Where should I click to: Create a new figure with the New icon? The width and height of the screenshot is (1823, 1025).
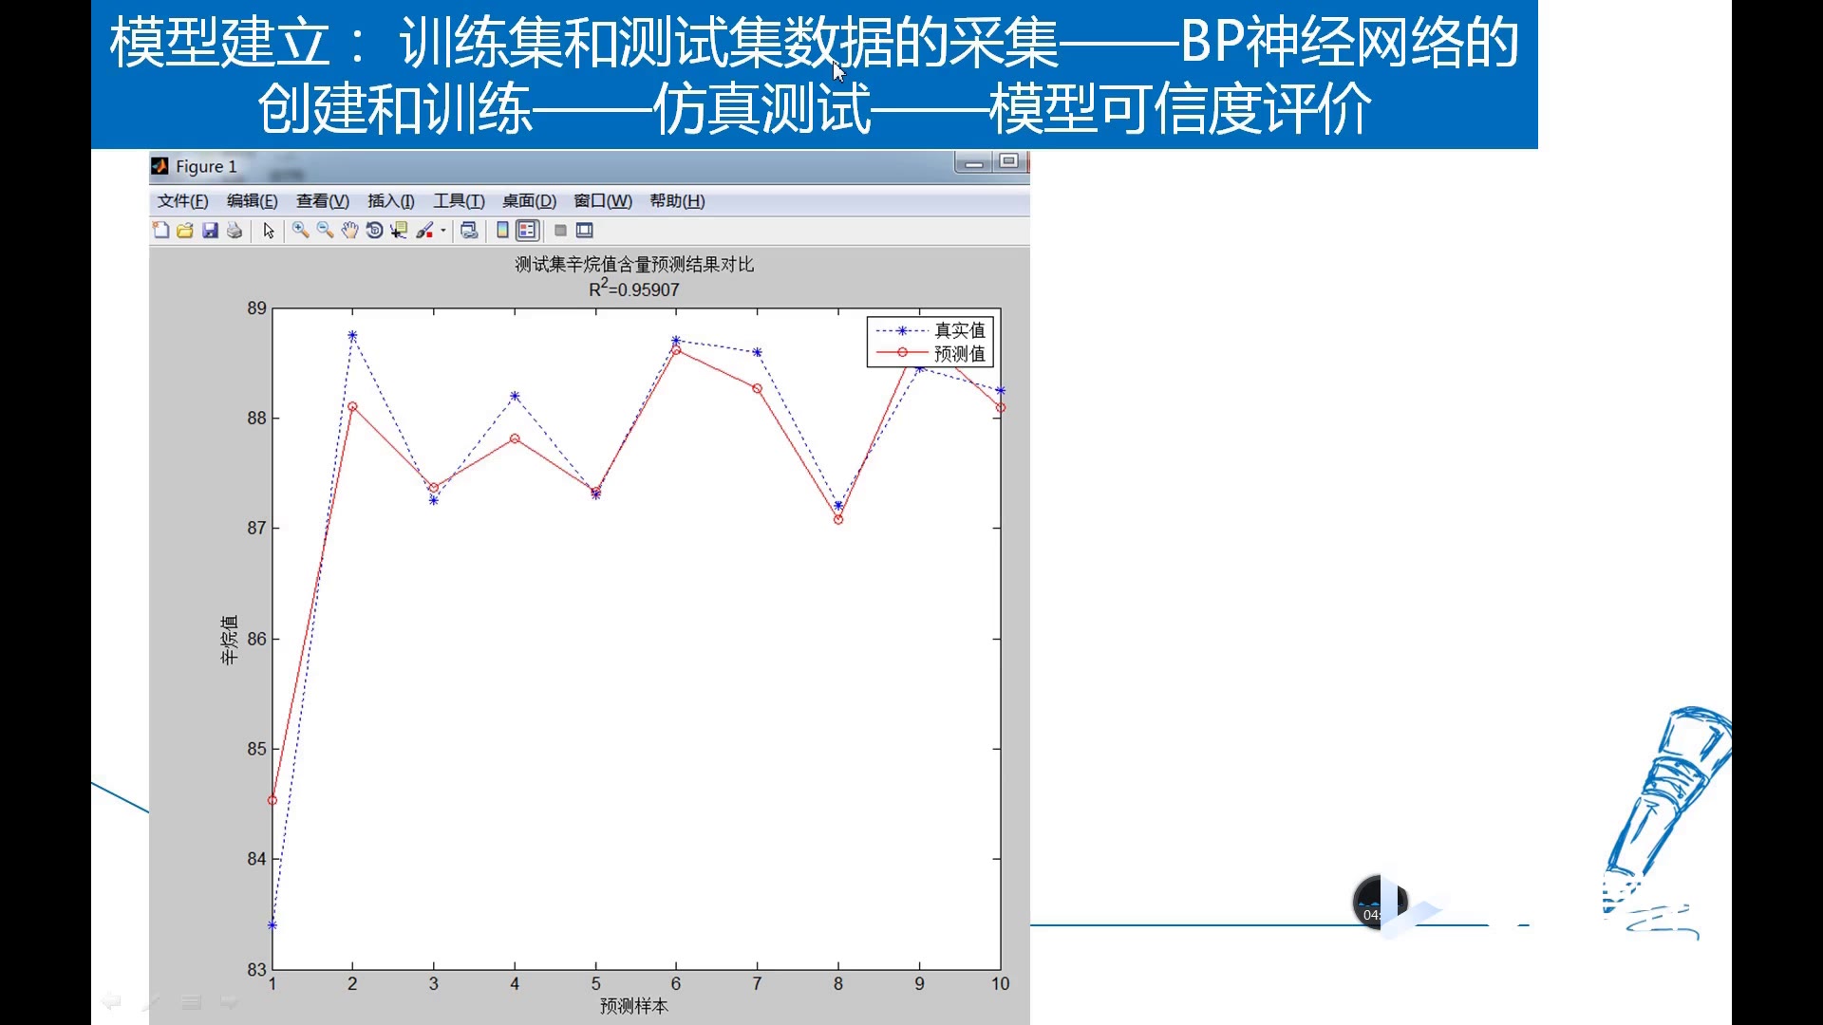(x=160, y=231)
